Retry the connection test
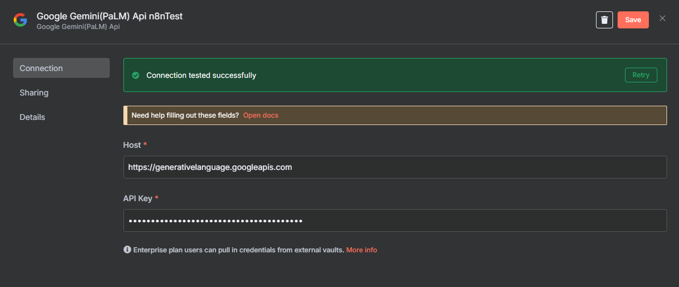The width and height of the screenshot is (679, 287). point(641,75)
